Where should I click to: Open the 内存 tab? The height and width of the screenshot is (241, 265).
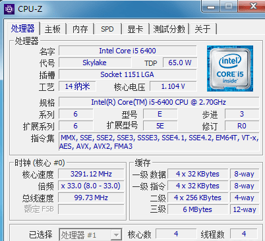[80, 29]
